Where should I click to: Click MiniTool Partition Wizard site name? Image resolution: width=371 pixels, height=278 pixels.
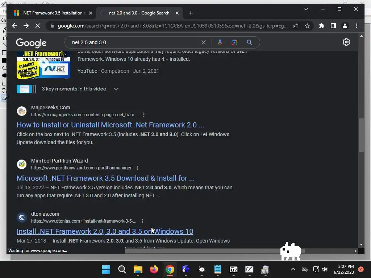(x=59, y=161)
